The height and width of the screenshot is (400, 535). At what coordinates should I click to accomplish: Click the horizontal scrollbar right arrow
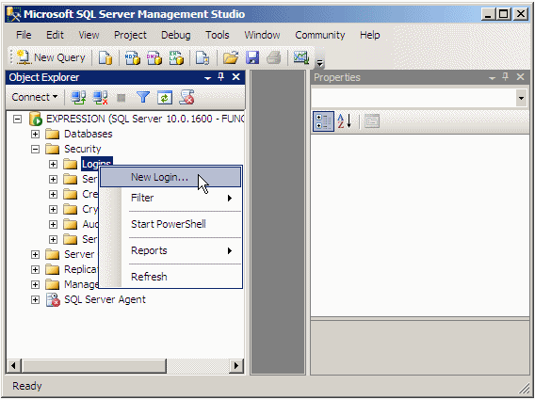tap(236, 366)
